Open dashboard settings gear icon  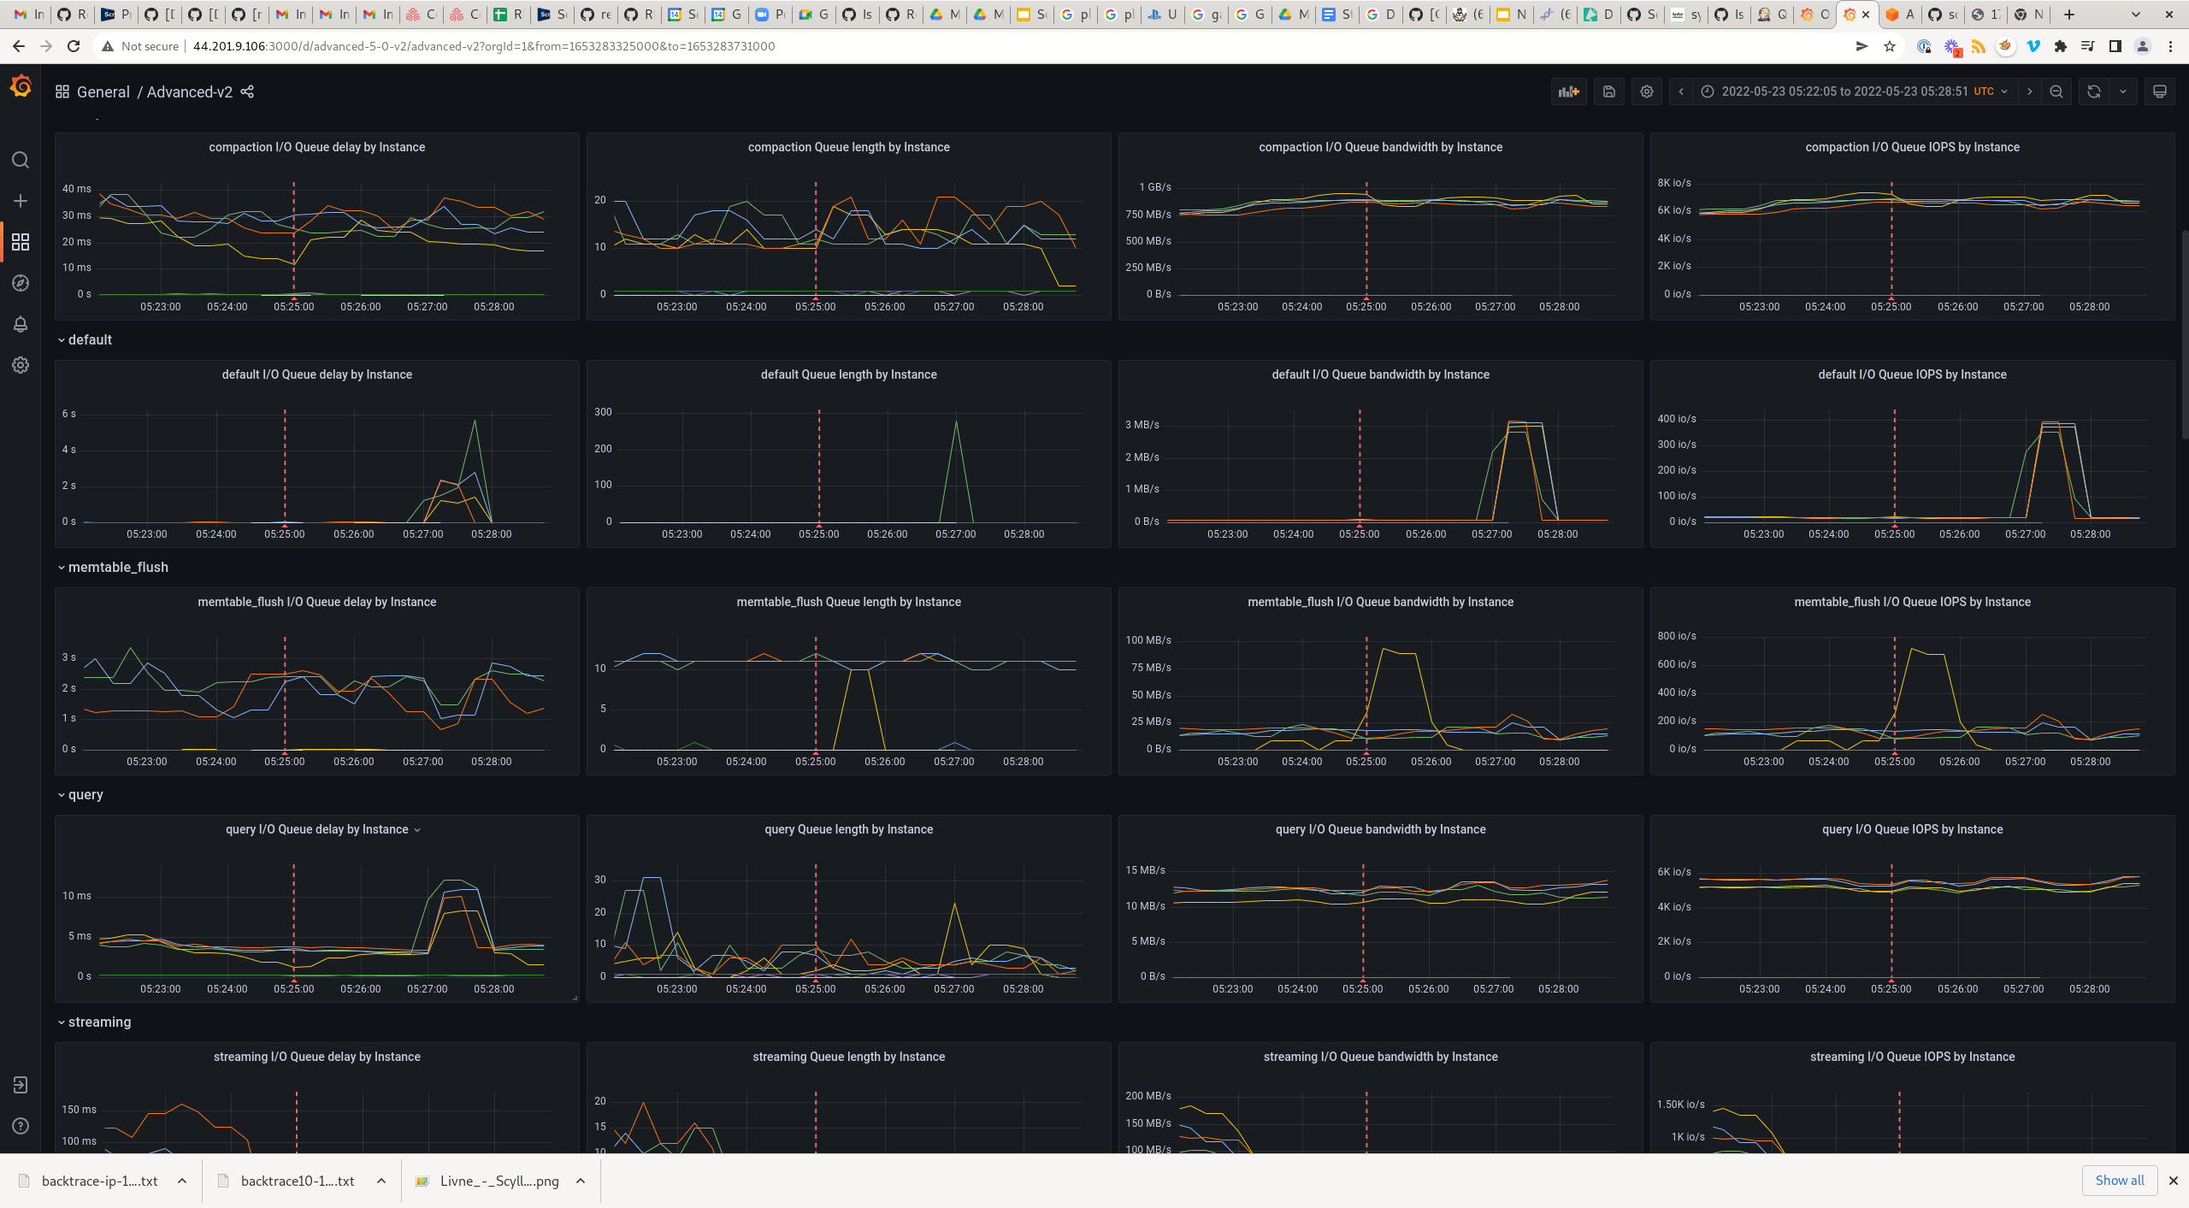[1646, 91]
